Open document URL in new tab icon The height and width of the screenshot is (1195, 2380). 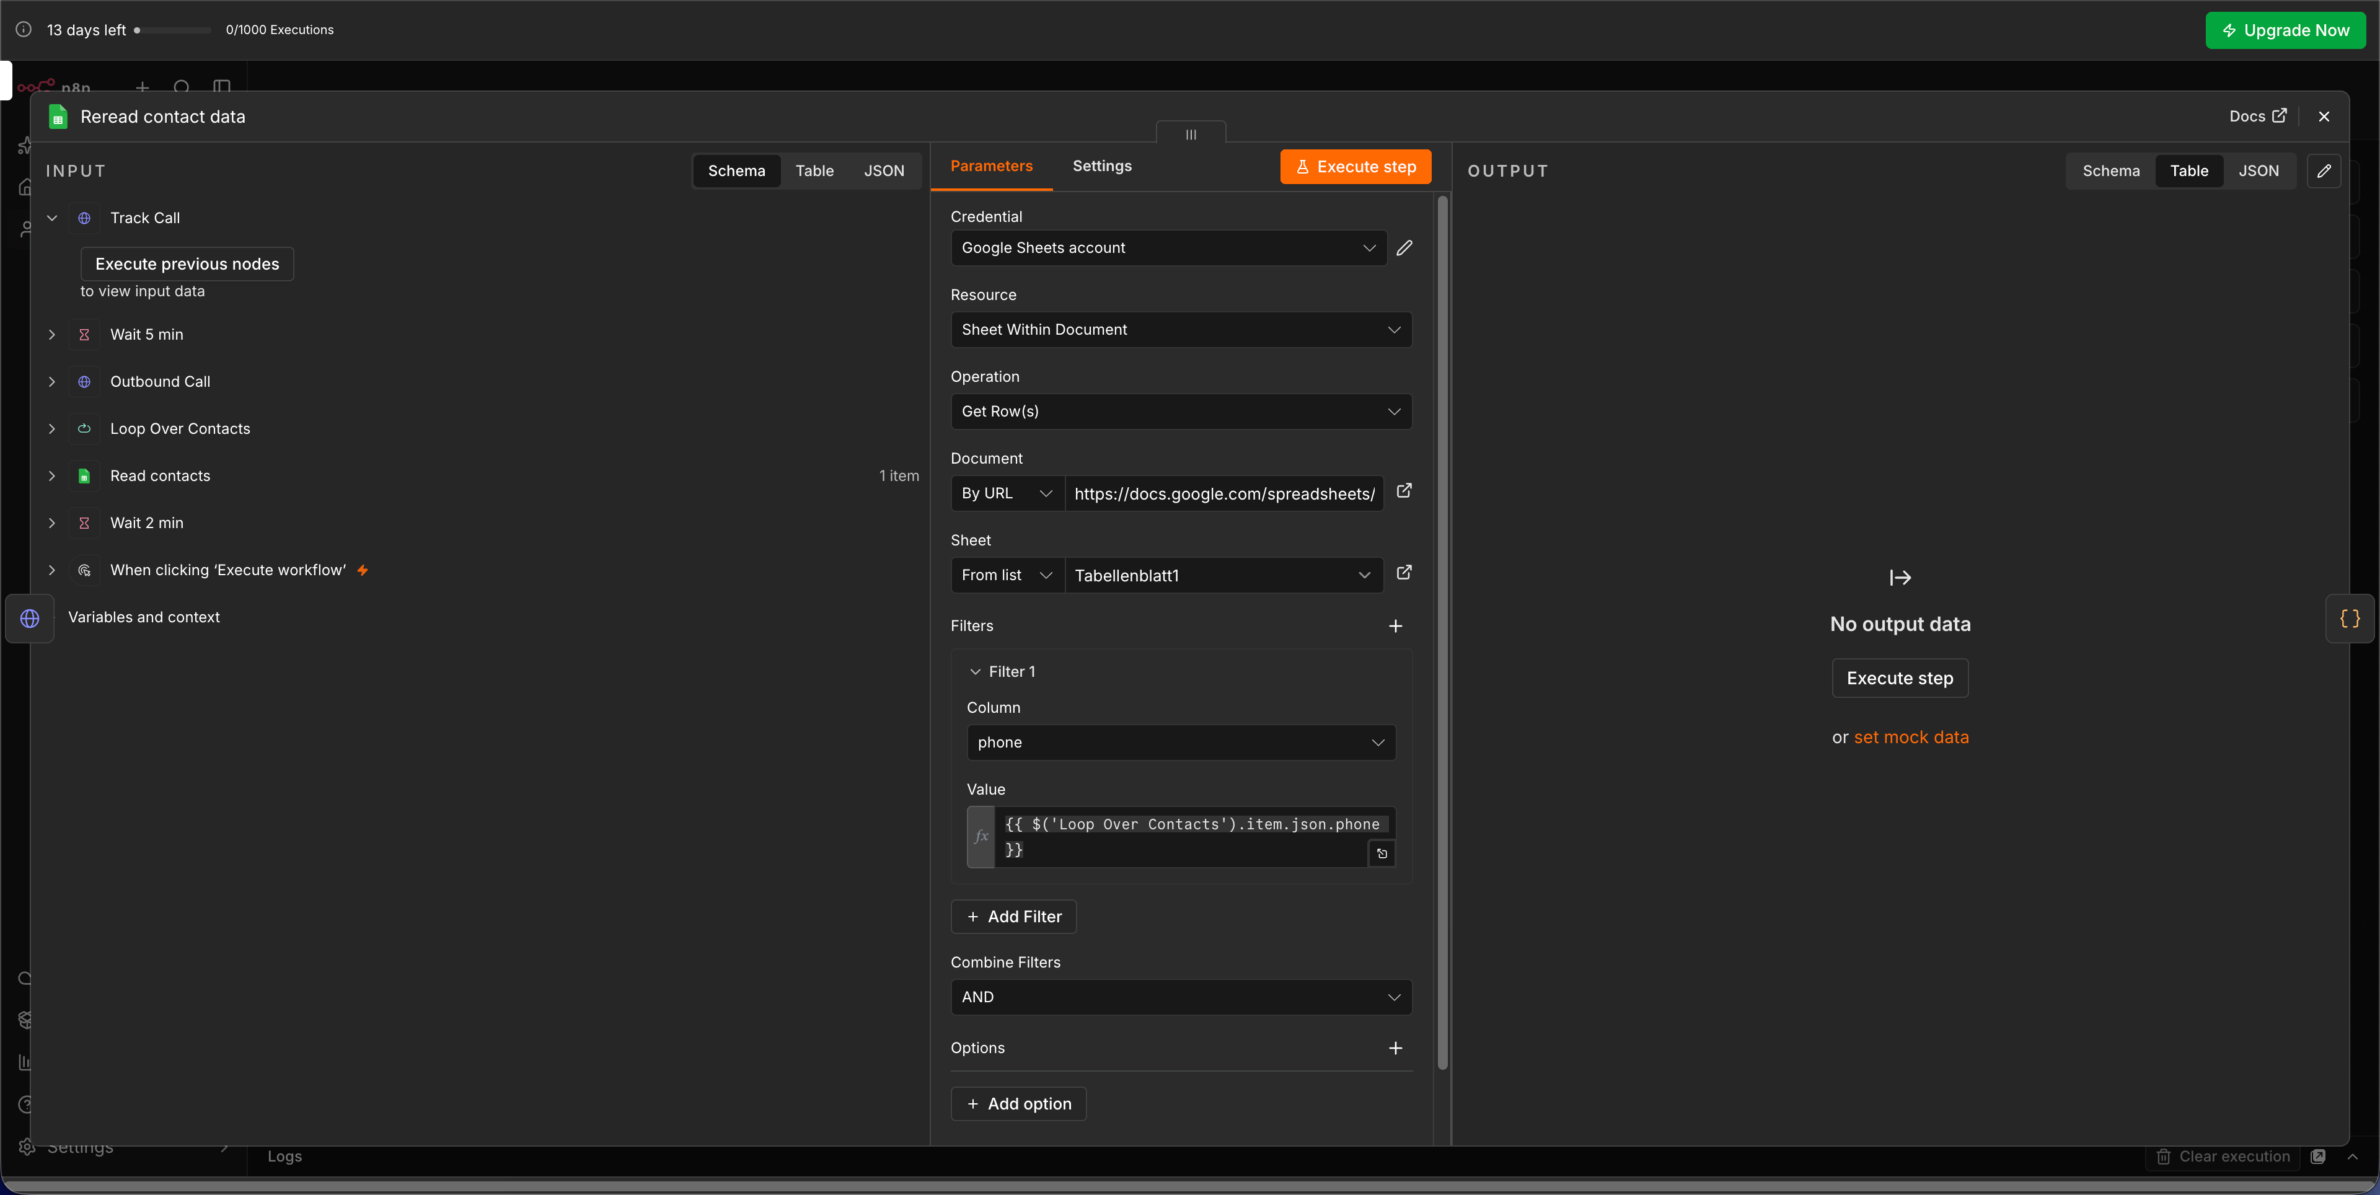tap(1403, 491)
